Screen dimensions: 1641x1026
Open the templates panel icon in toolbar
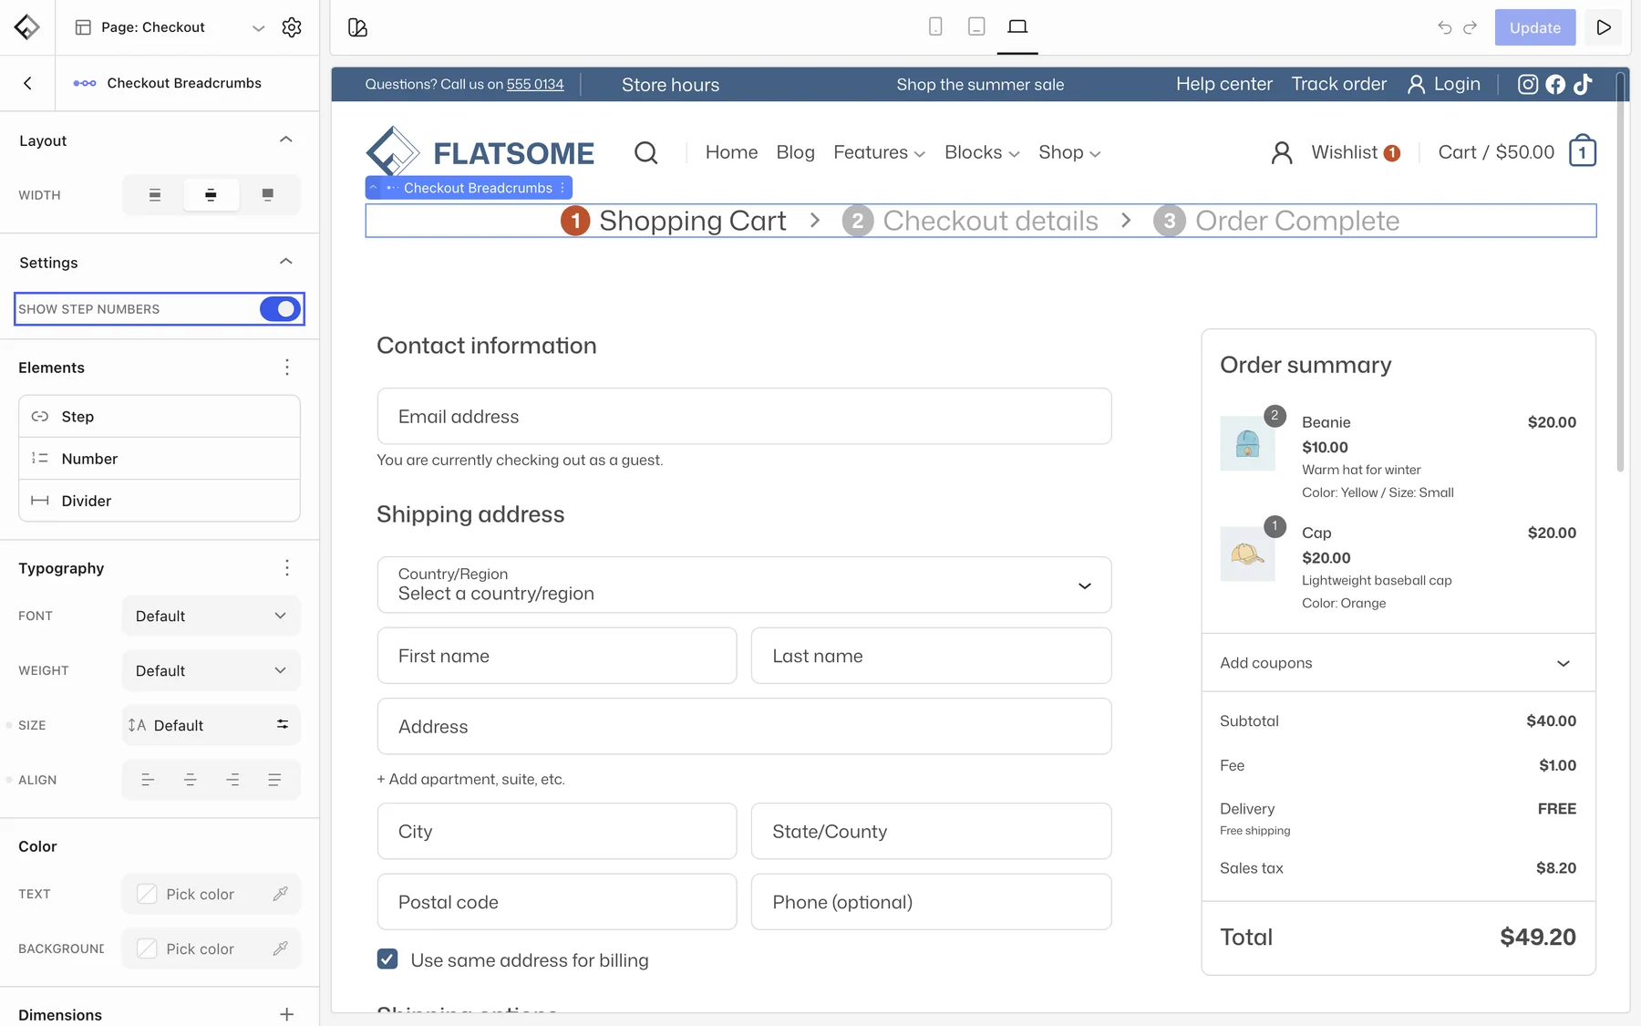(357, 27)
